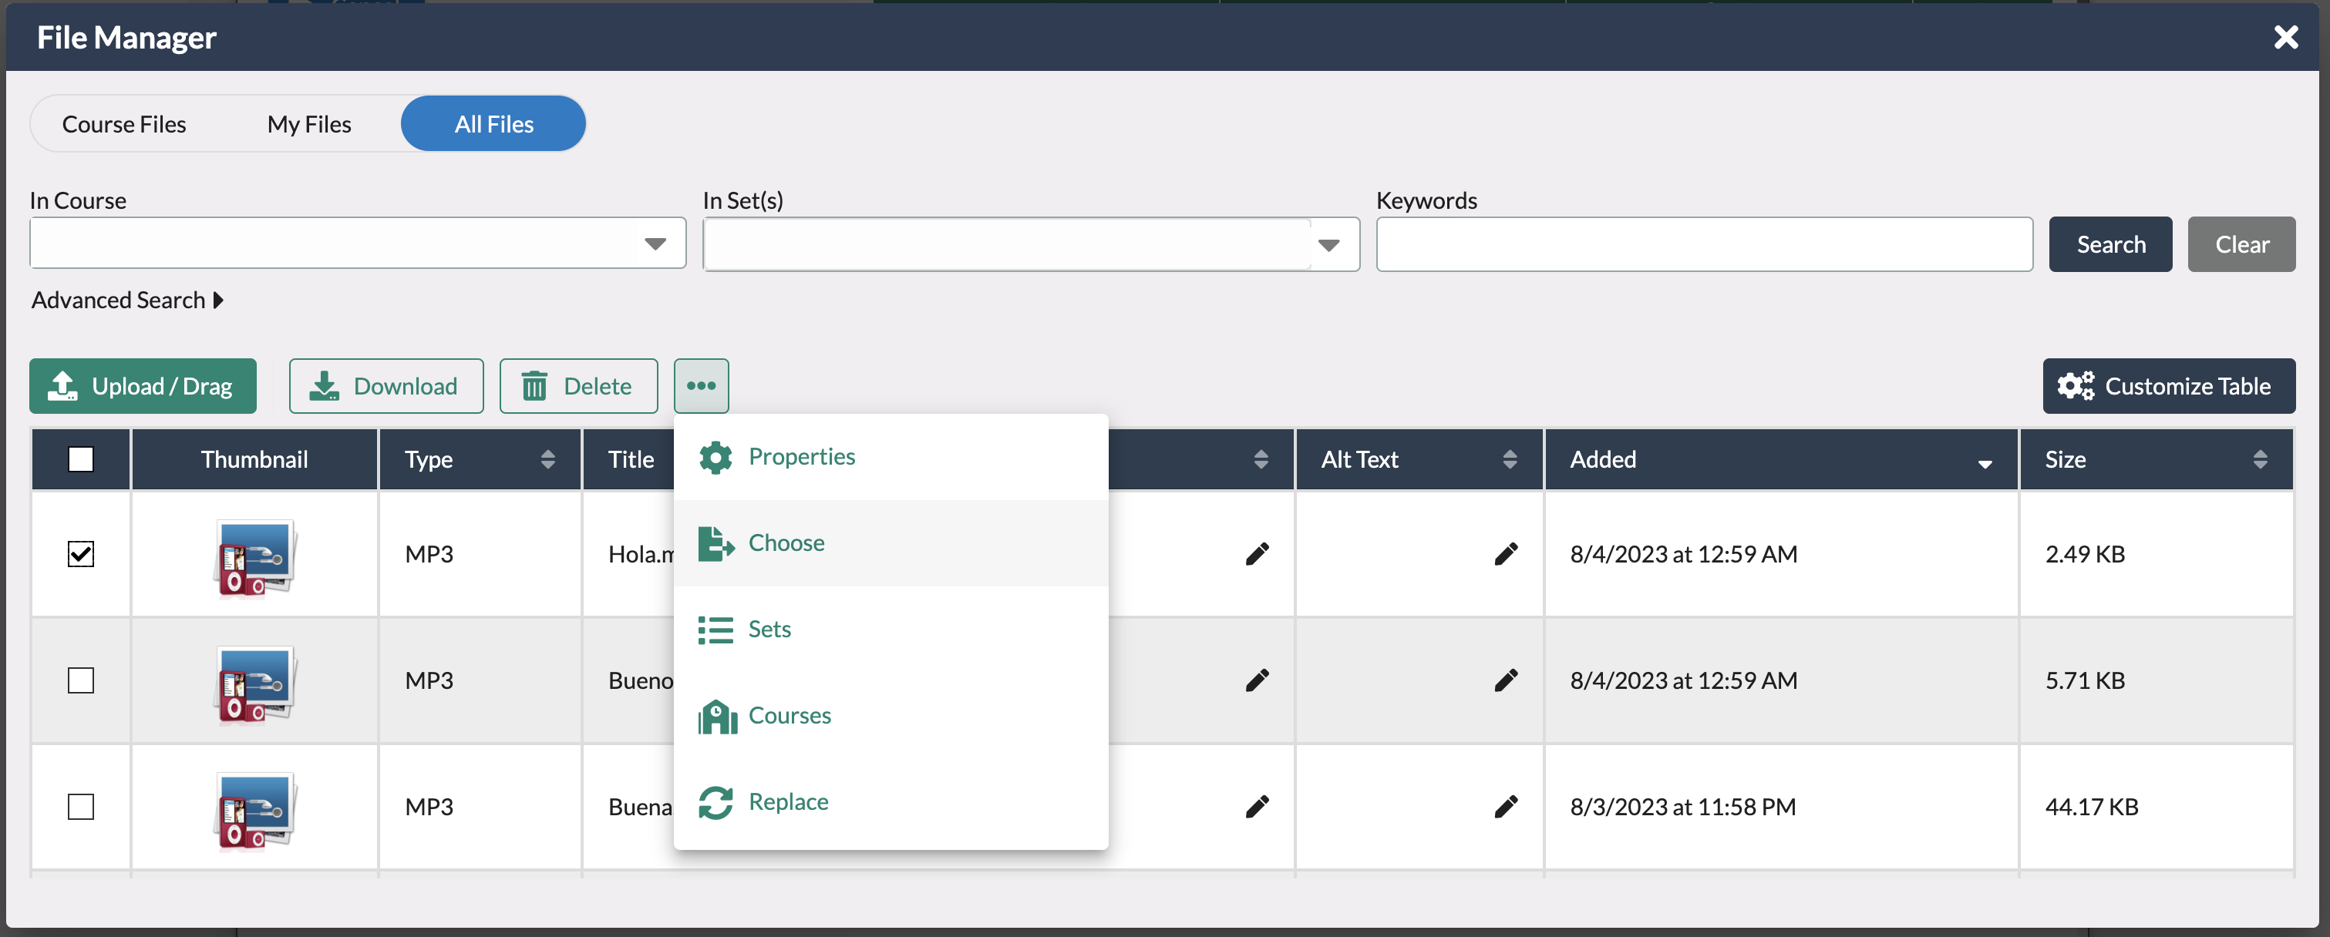Image resolution: width=2330 pixels, height=937 pixels.
Task: Switch to the My Files tab
Action: coord(308,124)
